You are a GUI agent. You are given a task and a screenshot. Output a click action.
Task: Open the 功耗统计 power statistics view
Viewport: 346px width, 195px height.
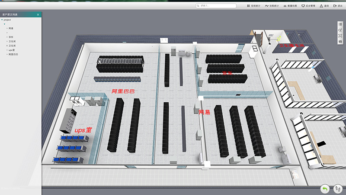pos(266,6)
